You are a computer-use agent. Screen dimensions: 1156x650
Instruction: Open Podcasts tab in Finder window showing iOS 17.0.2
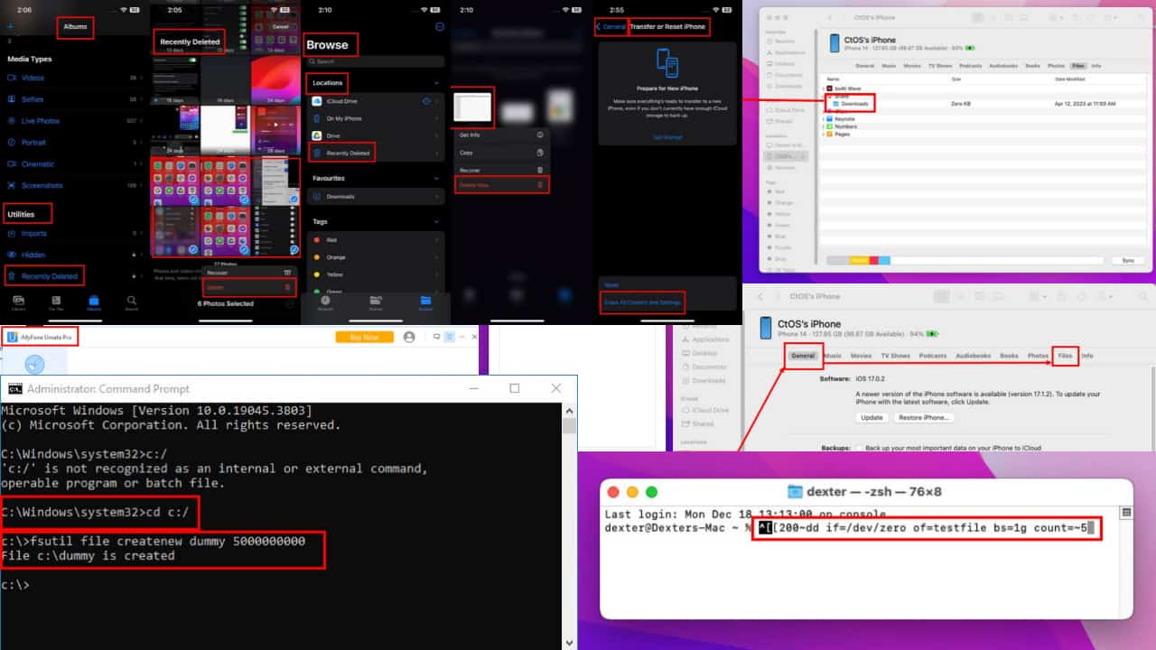933,356
